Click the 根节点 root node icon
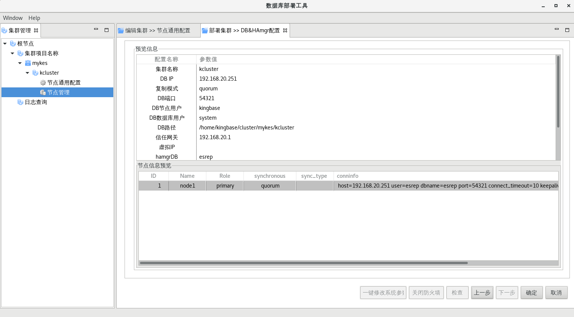 point(13,44)
